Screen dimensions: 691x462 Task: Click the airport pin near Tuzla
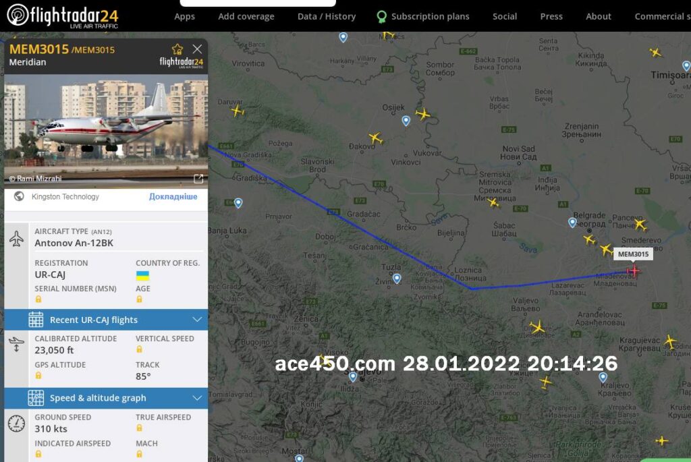(397, 278)
